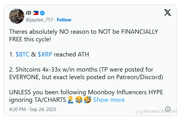Open the X logo in the post corner
The image size is (180, 117).
tap(167, 13)
